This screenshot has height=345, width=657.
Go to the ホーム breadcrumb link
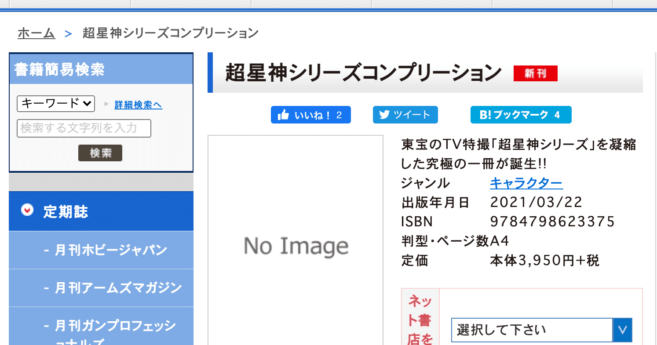(x=36, y=33)
